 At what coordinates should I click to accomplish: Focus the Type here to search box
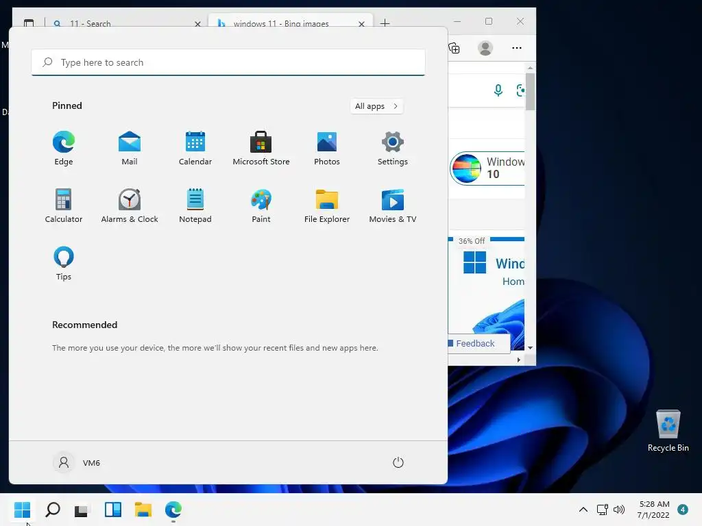pos(228,62)
